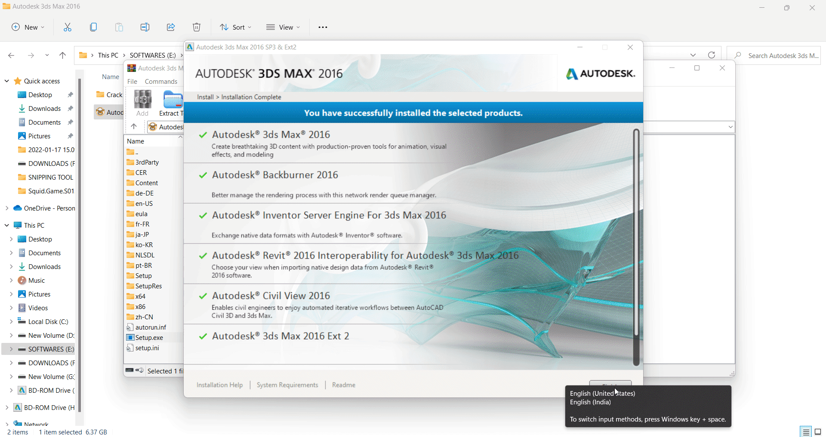Screen dimensions: 826x437
Task: Click Explorer navigation pane scrollbar
Action: point(80,245)
